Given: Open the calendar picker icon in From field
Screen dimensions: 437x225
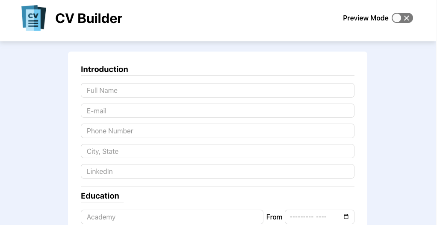Looking at the screenshot, I should (x=346, y=216).
